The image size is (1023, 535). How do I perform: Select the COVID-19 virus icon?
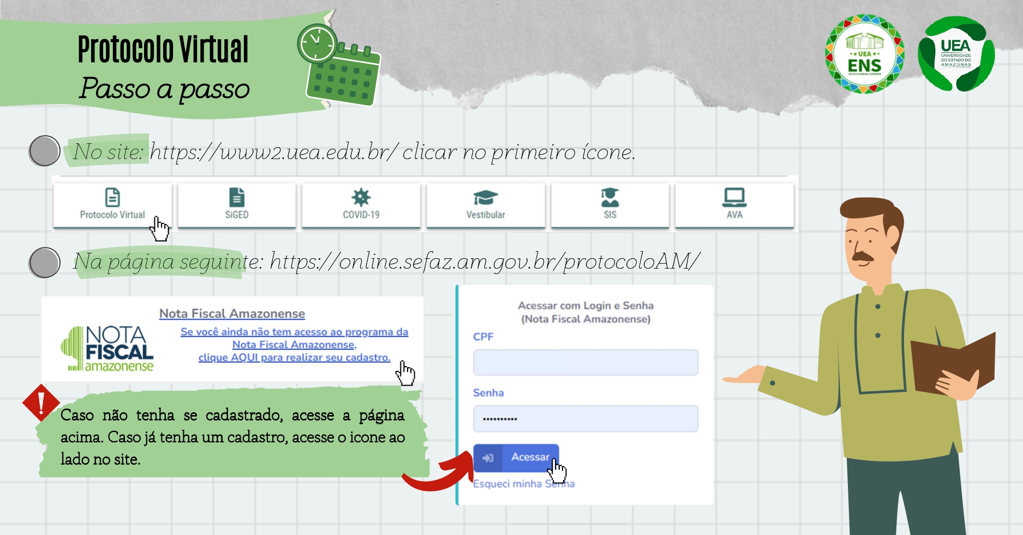(361, 197)
